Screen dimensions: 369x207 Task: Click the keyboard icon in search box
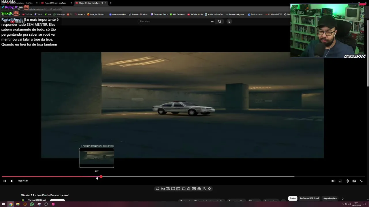[212, 21]
